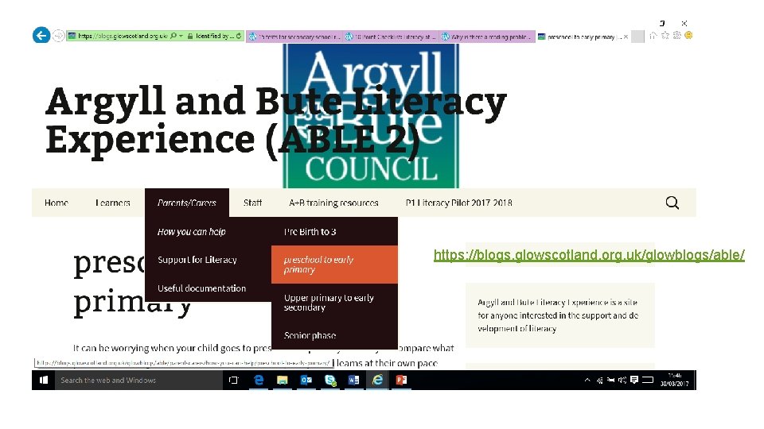This screenshot has height=429, width=764.
Task: Open the Parents/Carers menu item
Action: (186, 203)
